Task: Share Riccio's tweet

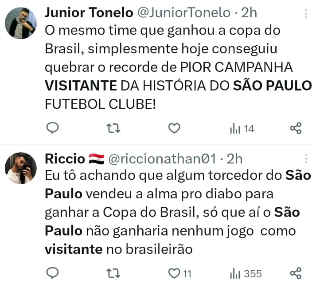Action: [x=296, y=273]
